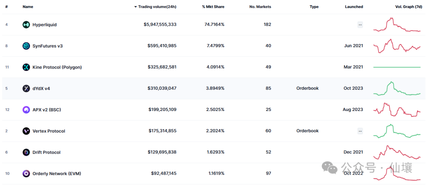Sort table by % Mkt Share header
The height and width of the screenshot is (185, 426).
pyautogui.click(x=213, y=7)
